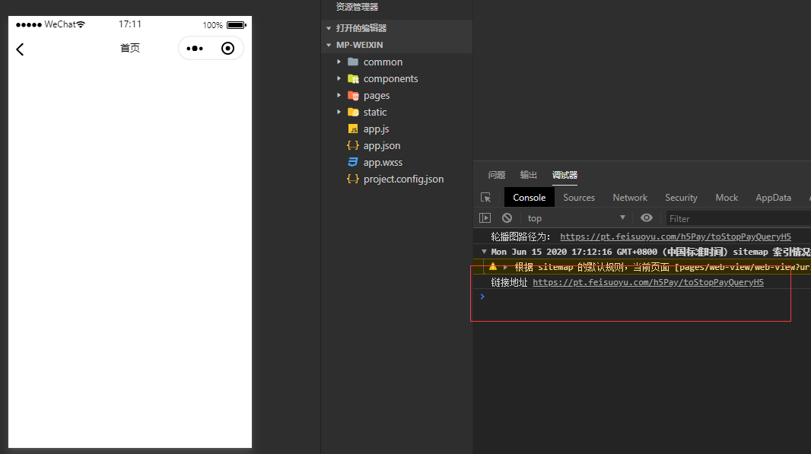The width and height of the screenshot is (811, 454).
Task: Collapse the 打开的编辑器 section
Action: tap(329, 28)
